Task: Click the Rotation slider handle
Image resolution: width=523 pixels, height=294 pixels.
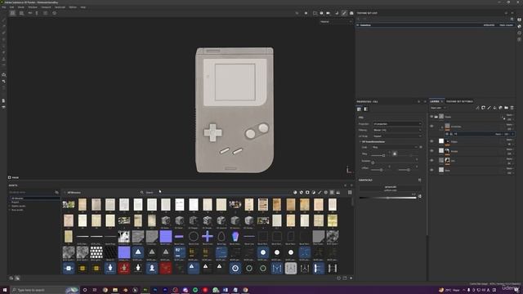Action: click(373, 163)
